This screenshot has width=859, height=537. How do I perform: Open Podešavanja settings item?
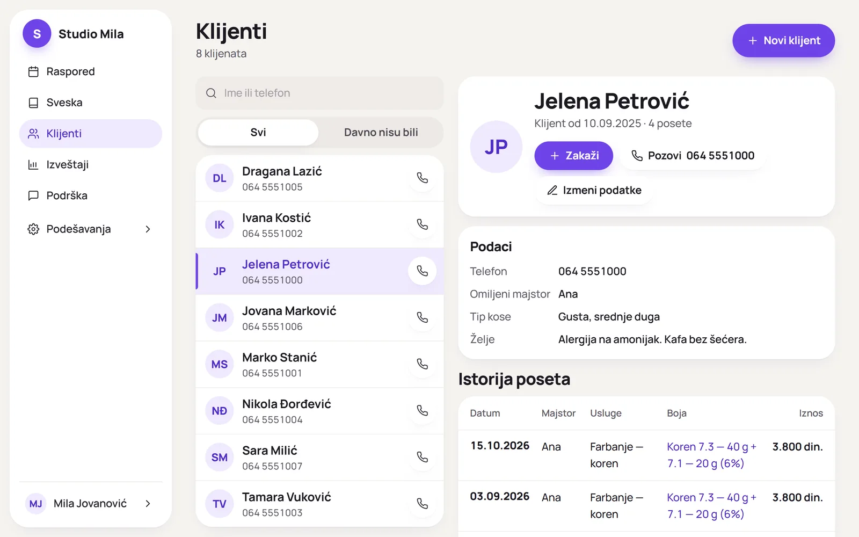click(91, 229)
